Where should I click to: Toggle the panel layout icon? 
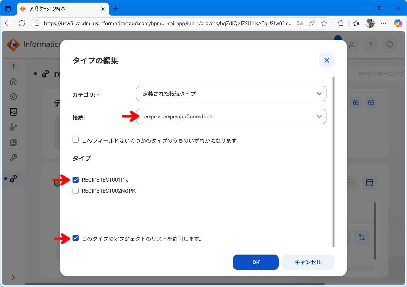click(x=369, y=183)
